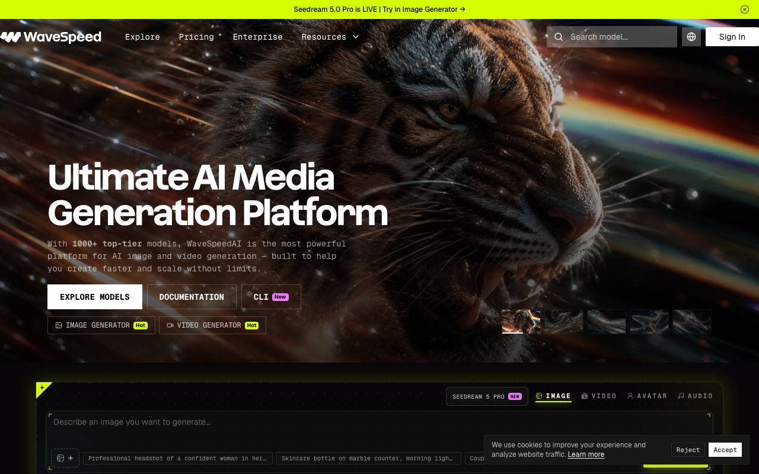Select the tiger hero thumbnail
This screenshot has width=759, height=474.
coord(521,321)
